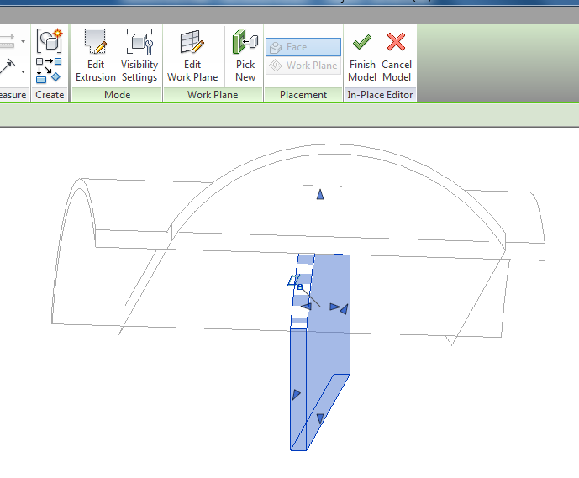
Task: Click the Placement panel title
Action: (x=303, y=95)
